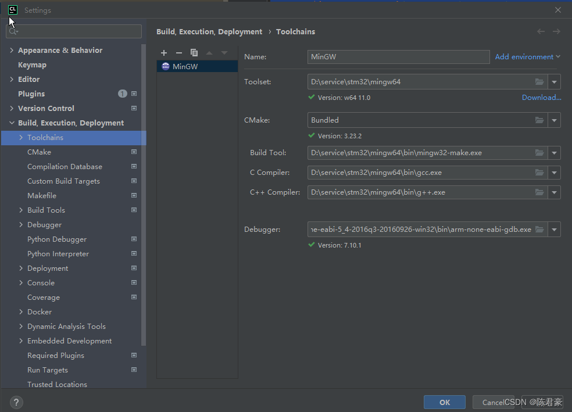The width and height of the screenshot is (572, 412).
Task: Move toolchain down with arrow icon
Action: pos(224,53)
